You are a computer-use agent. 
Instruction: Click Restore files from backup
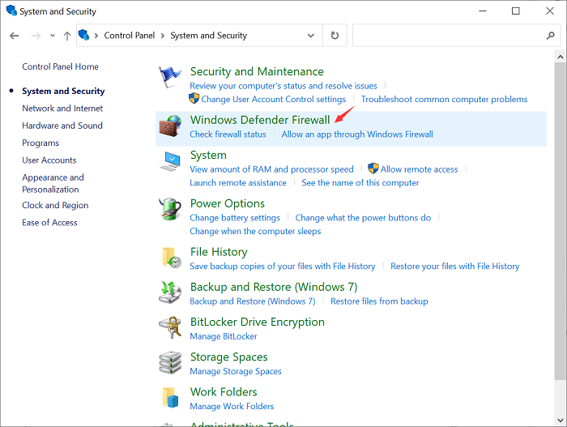tap(379, 301)
